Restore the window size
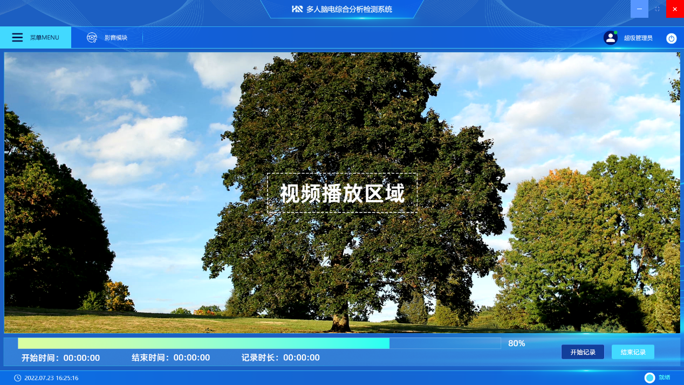This screenshot has width=684, height=385. pyautogui.click(x=657, y=9)
